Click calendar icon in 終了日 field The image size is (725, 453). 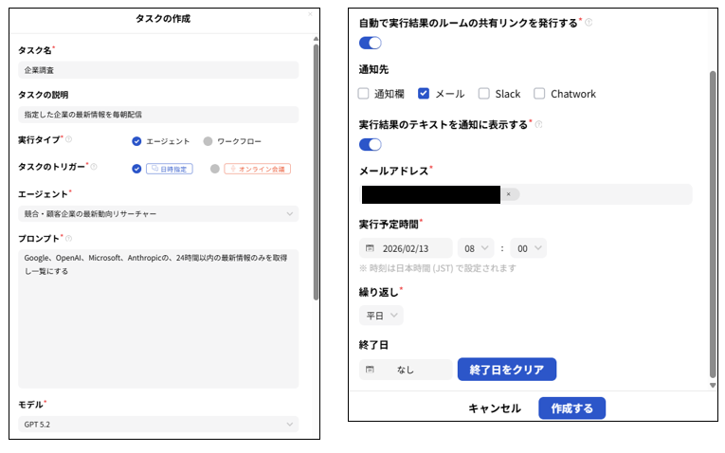click(x=370, y=370)
